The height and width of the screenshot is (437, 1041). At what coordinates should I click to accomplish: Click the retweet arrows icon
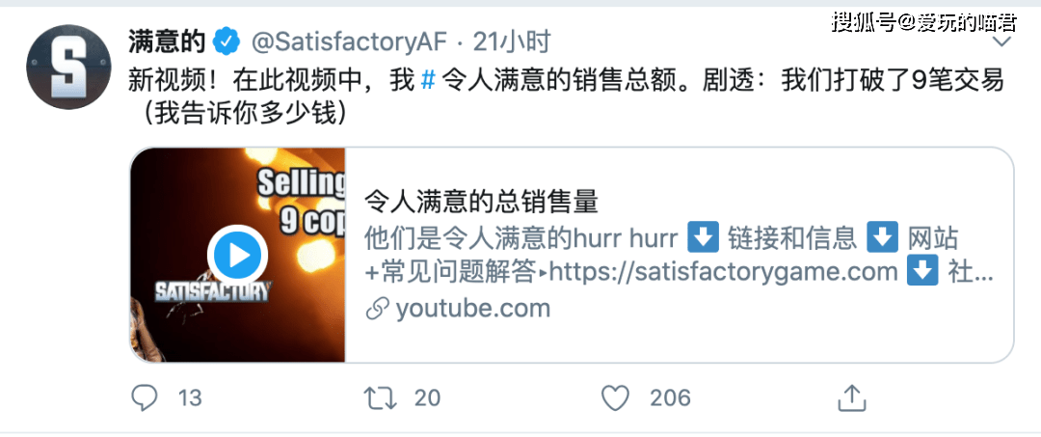tap(381, 398)
